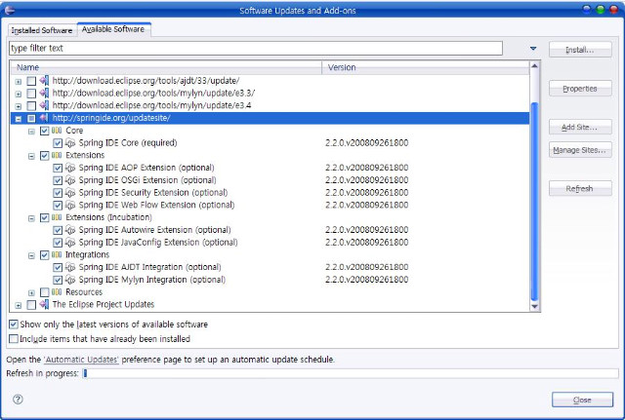Click the Refresh in progress bar
Viewport: 625px width, 420px height.
(350, 373)
